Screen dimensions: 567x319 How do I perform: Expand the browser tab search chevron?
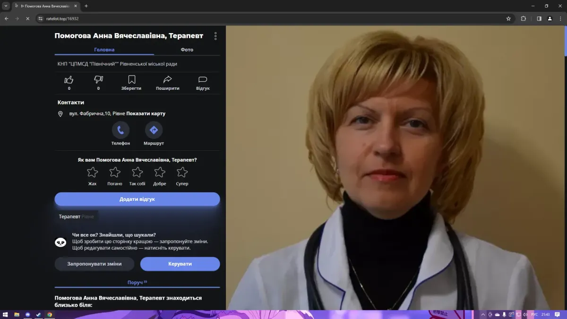6,6
